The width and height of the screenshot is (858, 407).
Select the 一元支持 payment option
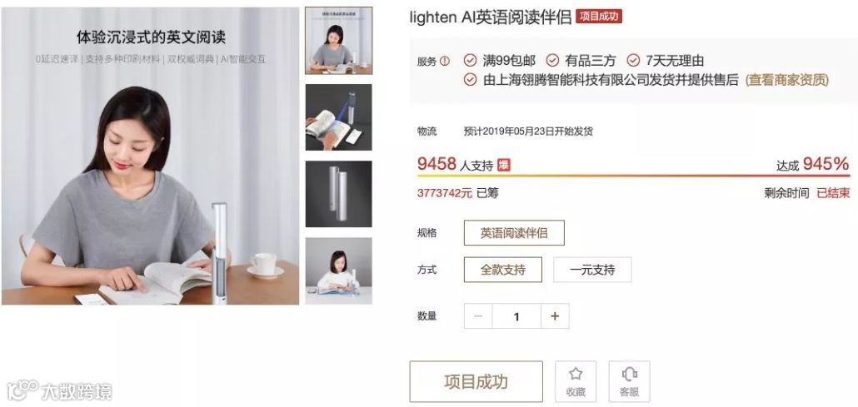click(x=592, y=270)
